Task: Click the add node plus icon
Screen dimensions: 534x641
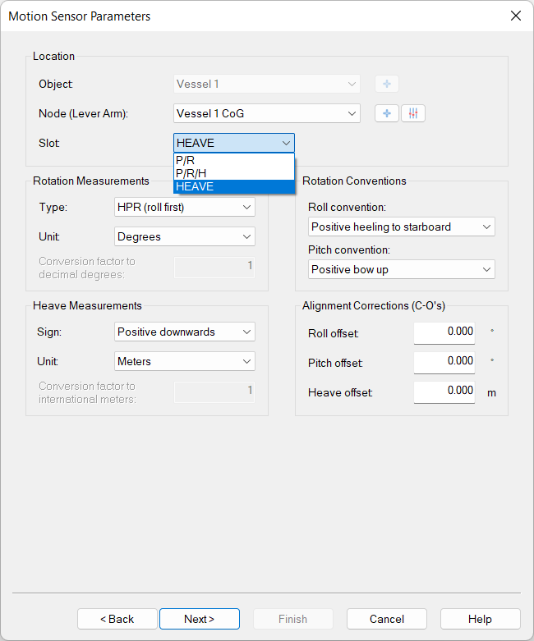Action: click(x=386, y=113)
